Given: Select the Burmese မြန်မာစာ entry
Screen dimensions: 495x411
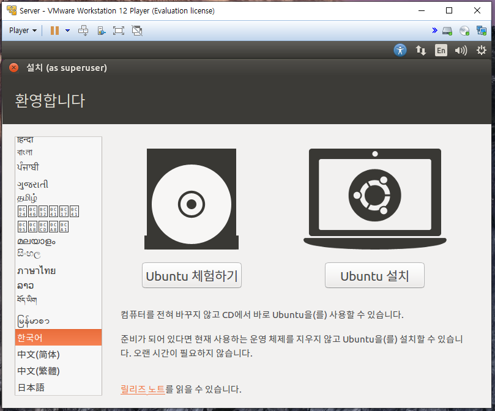Looking at the screenshot, I should (x=58, y=320).
